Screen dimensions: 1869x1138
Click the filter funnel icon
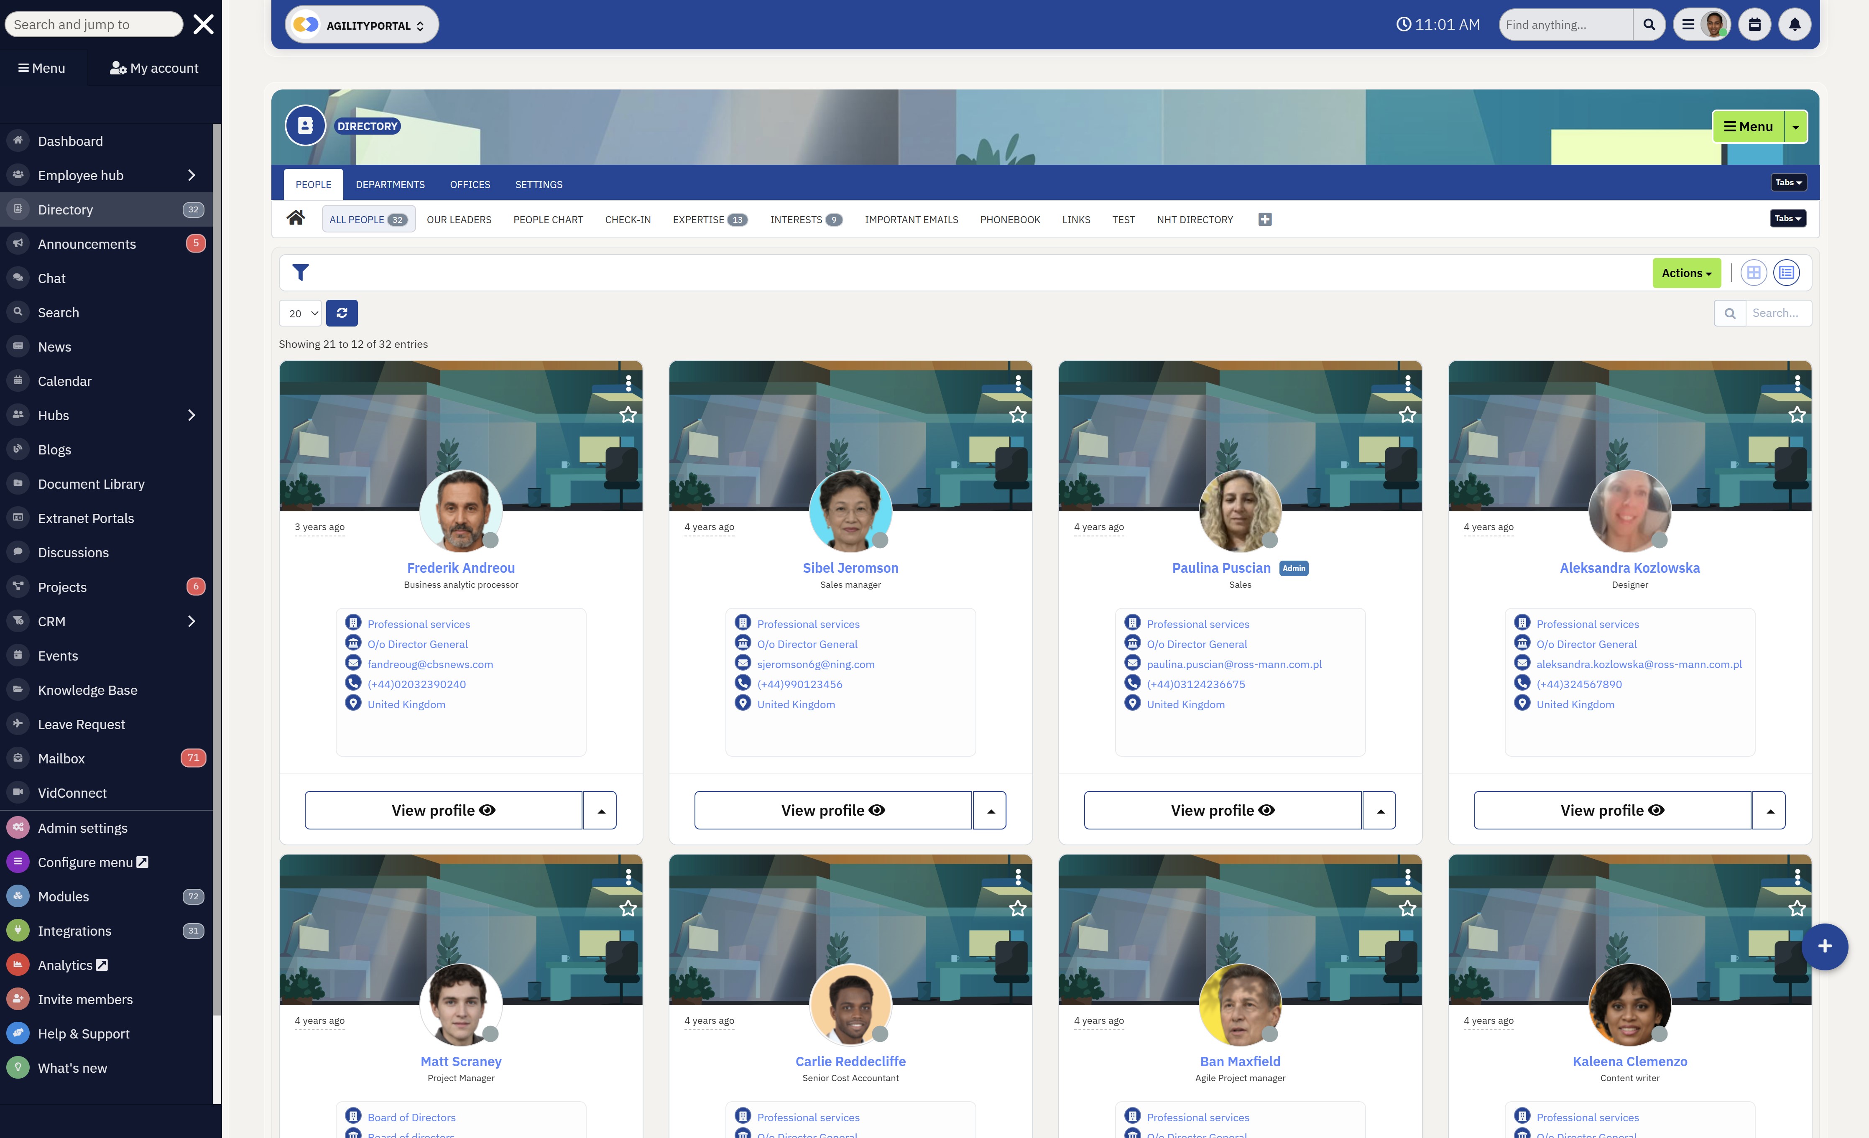coord(300,272)
